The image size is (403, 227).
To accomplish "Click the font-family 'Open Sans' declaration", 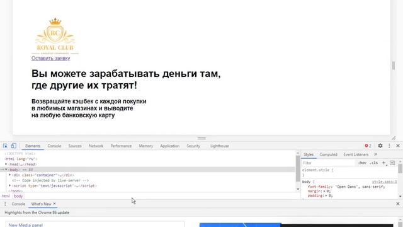I will coord(346,187).
